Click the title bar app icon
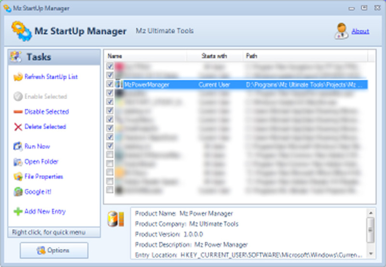The width and height of the screenshot is (386, 267). tap(7, 8)
